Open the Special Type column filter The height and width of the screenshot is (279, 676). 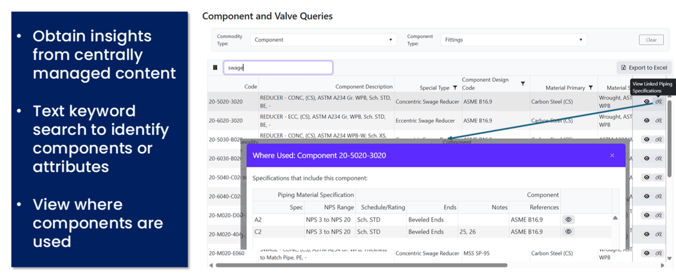coord(455,88)
